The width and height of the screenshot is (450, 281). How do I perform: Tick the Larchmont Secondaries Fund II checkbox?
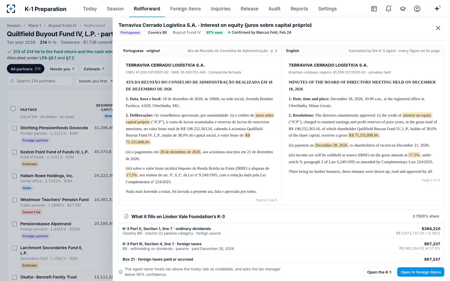click(x=15, y=248)
